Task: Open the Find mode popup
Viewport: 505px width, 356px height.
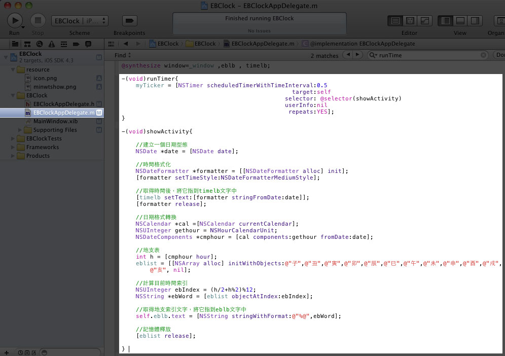Action: [x=123, y=55]
